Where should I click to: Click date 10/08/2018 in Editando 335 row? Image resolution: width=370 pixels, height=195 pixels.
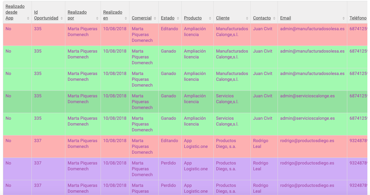(x=115, y=29)
